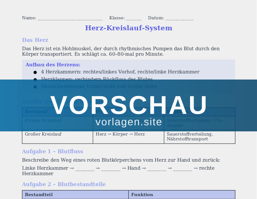Click 'Herz → Körper → Herz' cell
The height and width of the screenshot is (199, 257).
click(129, 137)
